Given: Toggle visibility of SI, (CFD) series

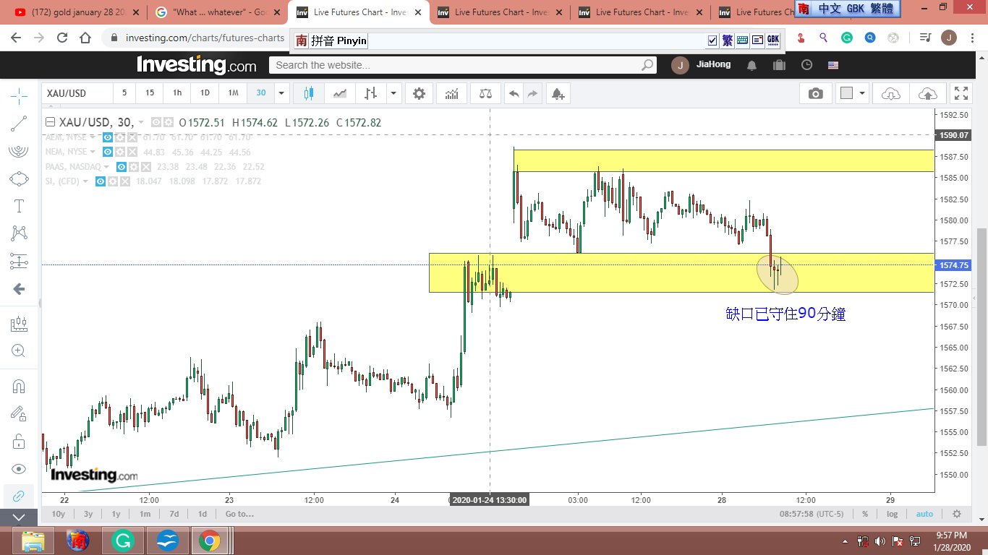Looking at the screenshot, I should pyautogui.click(x=101, y=181).
